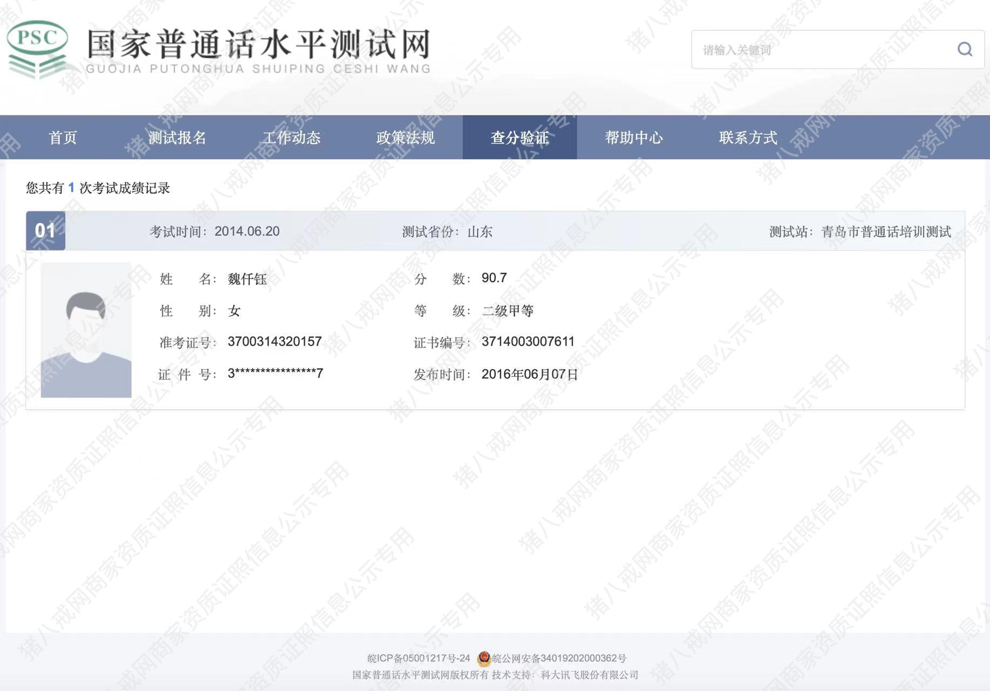990x691 pixels.
Task: Open the 首页 home tab
Action: click(63, 138)
